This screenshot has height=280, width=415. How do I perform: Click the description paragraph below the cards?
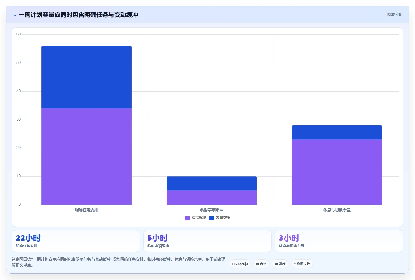(118, 262)
